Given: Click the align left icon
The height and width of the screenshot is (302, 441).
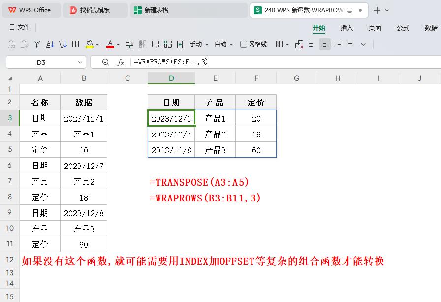Looking at the screenshot, I should point(312,44).
